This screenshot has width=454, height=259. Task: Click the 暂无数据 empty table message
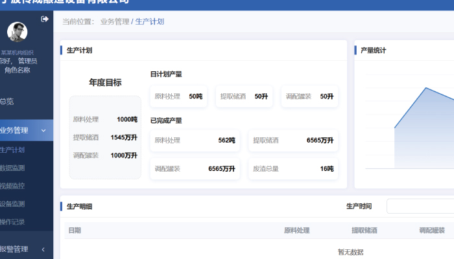350,252
